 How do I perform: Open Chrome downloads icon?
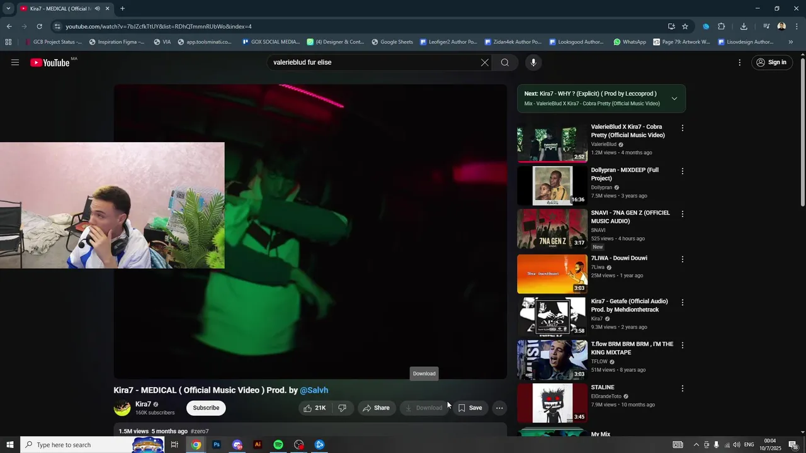(744, 26)
